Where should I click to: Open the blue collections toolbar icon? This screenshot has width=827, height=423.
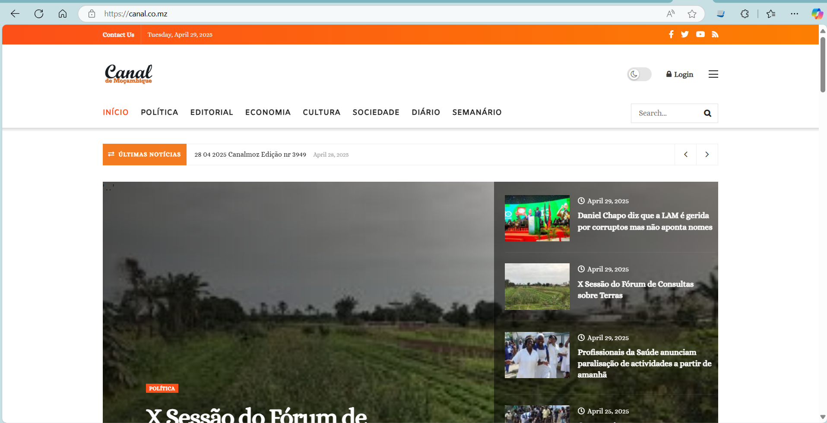[720, 14]
